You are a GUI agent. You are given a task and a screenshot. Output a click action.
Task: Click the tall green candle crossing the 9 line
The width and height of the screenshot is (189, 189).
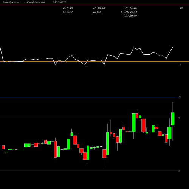133,122
